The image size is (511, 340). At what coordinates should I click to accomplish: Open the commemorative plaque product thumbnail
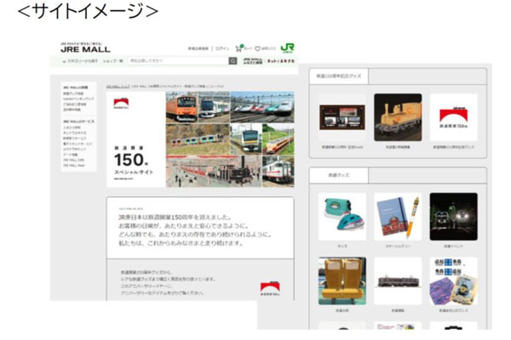pyautogui.click(x=342, y=117)
